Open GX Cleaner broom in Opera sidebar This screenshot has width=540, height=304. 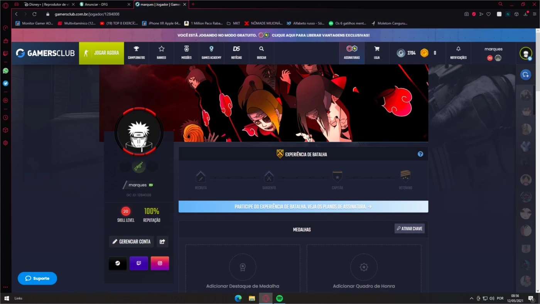(x=5, y=41)
